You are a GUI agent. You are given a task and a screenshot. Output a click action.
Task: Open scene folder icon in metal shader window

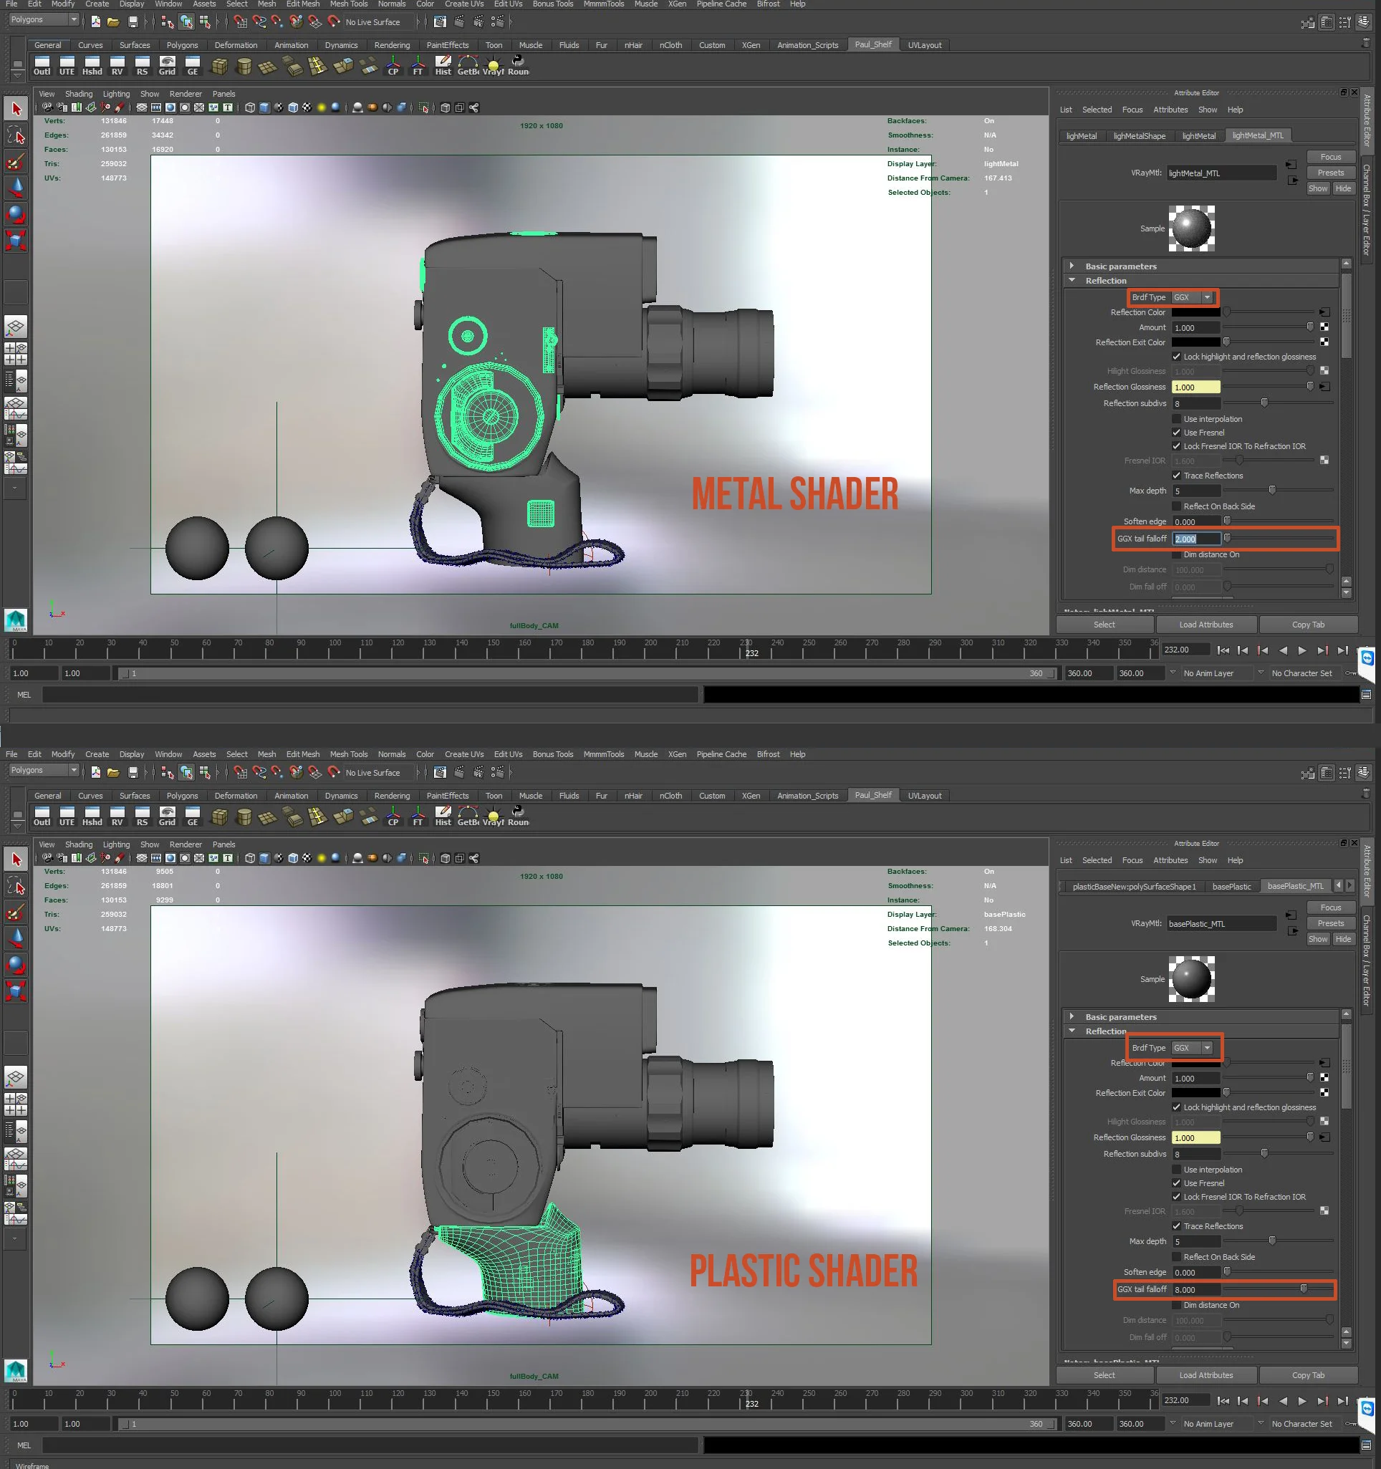pyautogui.click(x=113, y=22)
